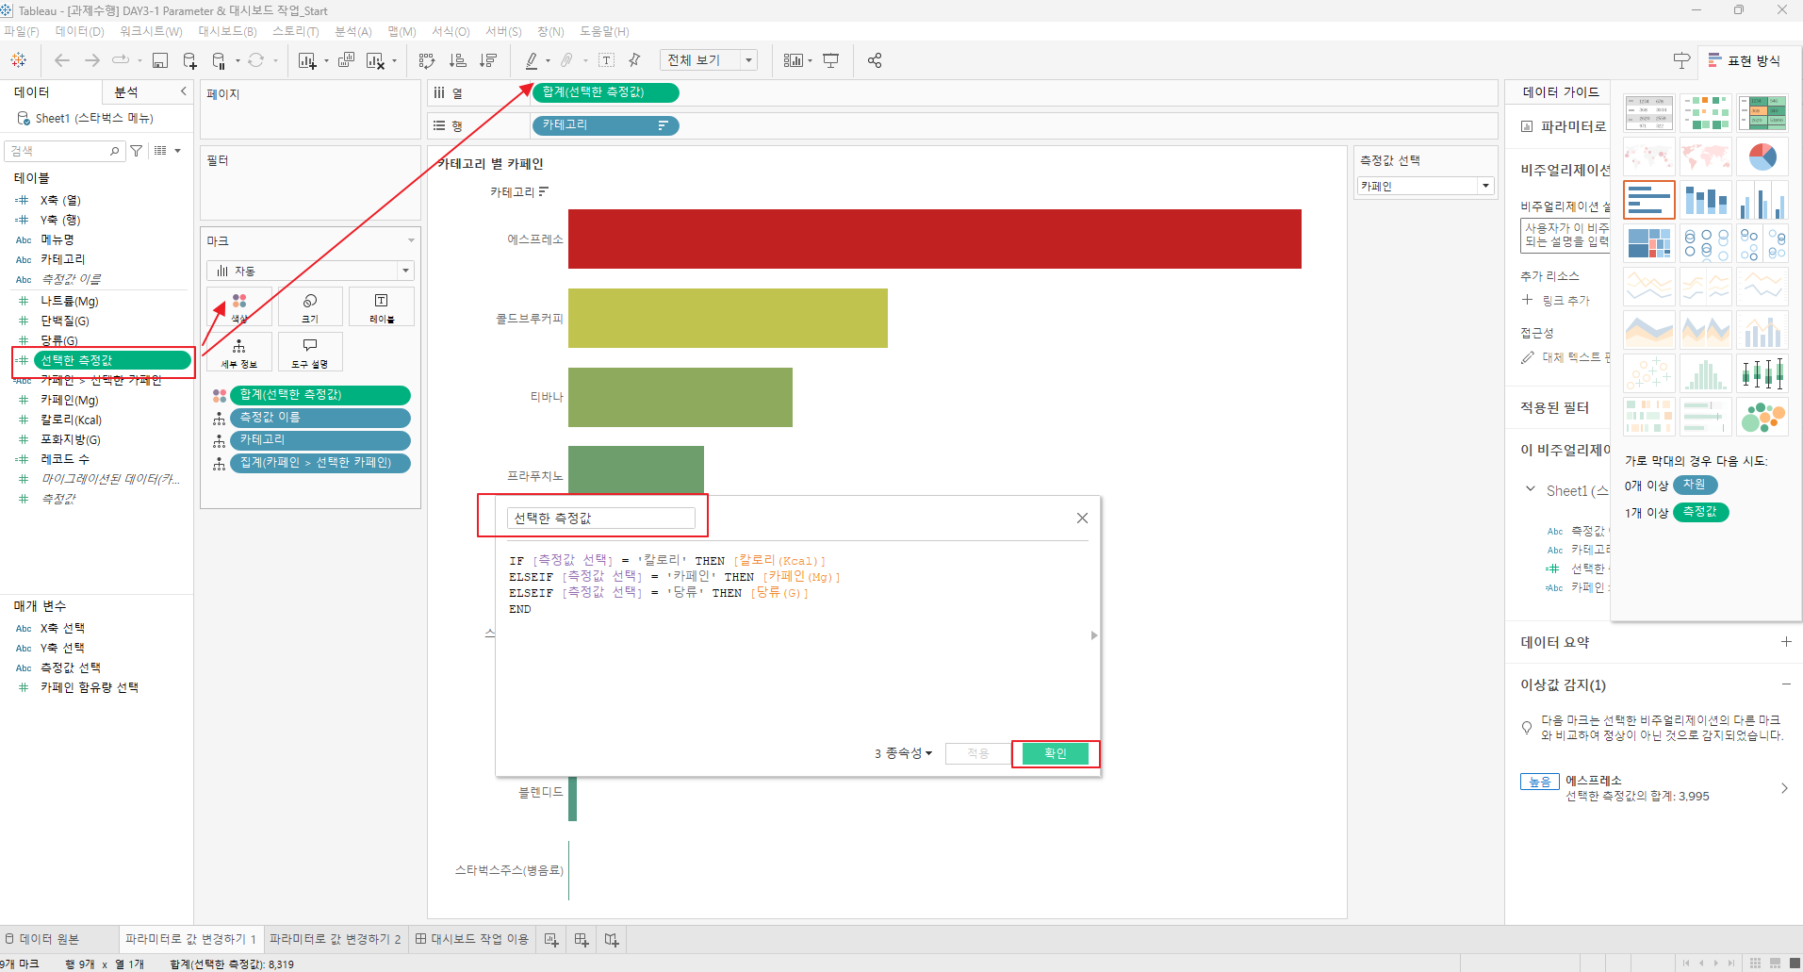Click the undo back arrow in toolbar
The width and height of the screenshot is (1803, 972).
pos(62,60)
